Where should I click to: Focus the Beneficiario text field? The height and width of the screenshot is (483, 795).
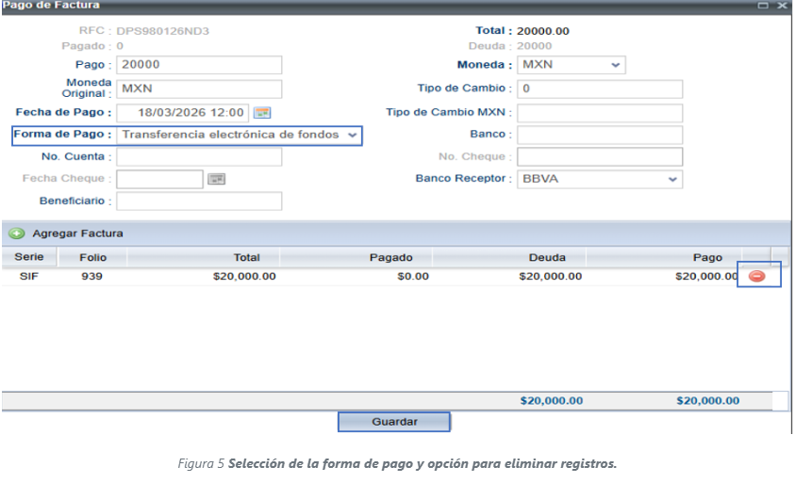tap(199, 201)
